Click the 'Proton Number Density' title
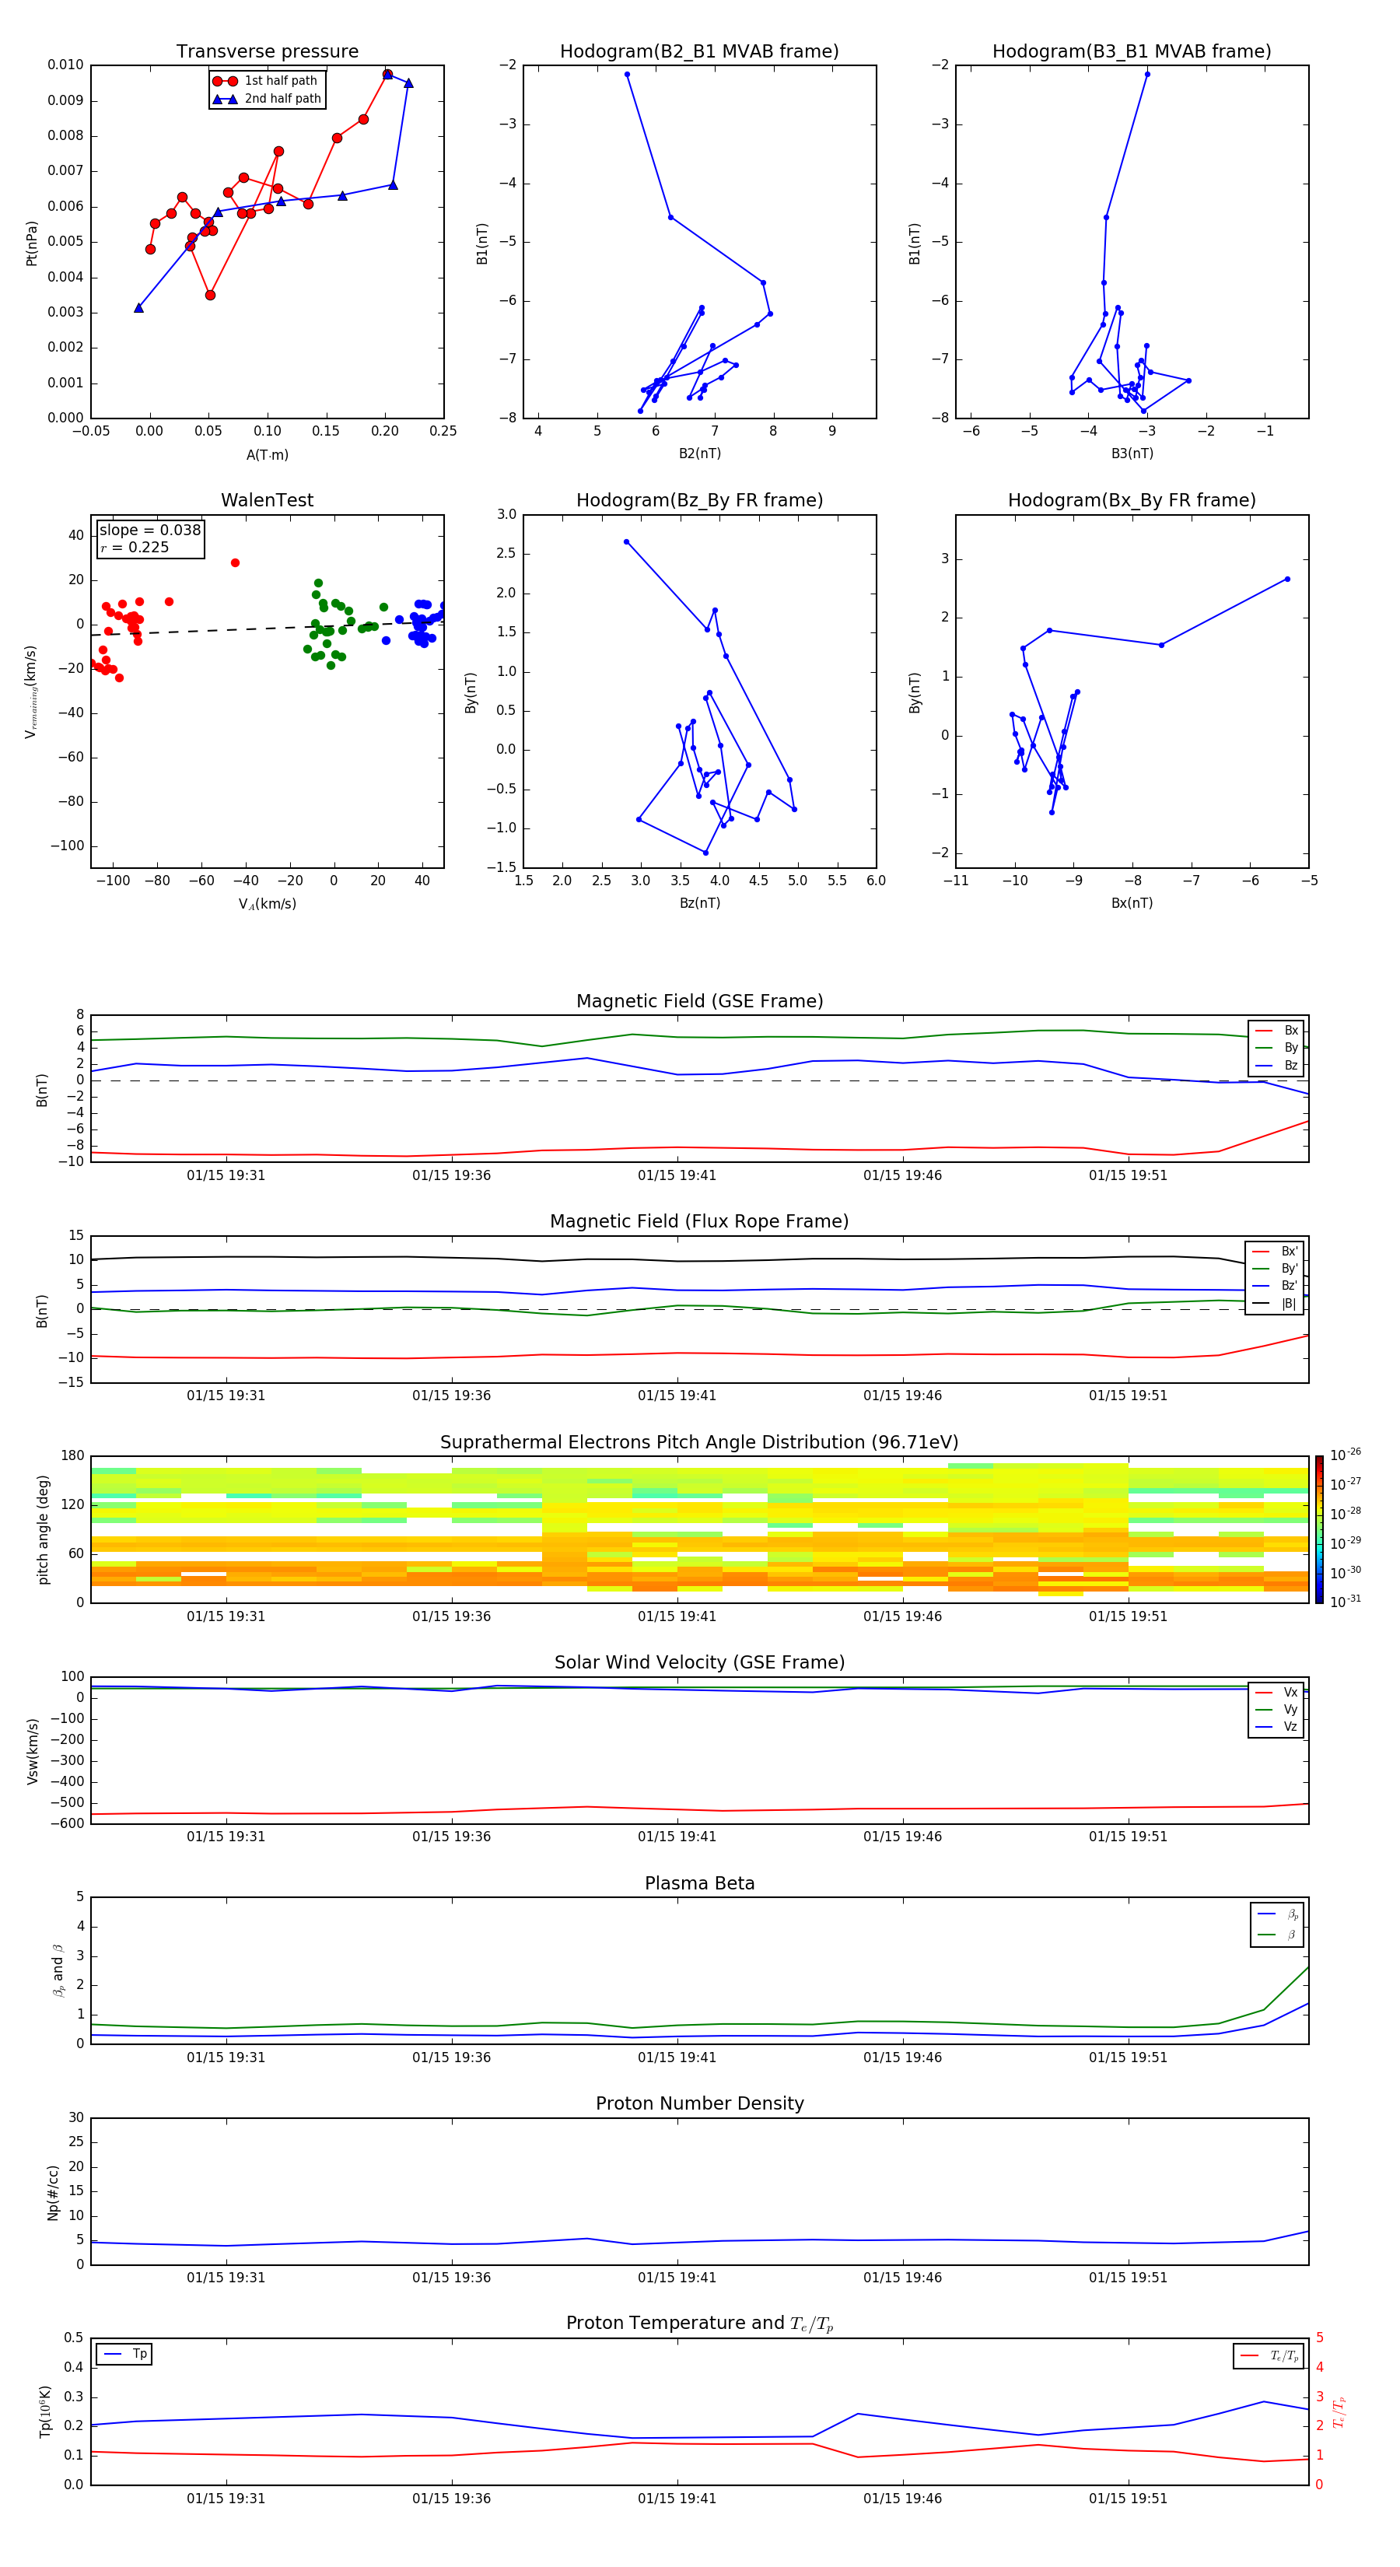Viewport: 1400px width, 2567px height. pos(699,2103)
